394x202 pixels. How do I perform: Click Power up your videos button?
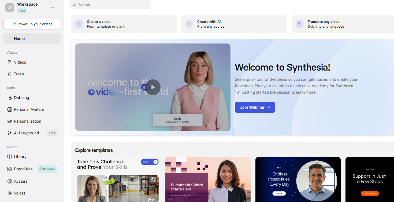click(x=32, y=24)
